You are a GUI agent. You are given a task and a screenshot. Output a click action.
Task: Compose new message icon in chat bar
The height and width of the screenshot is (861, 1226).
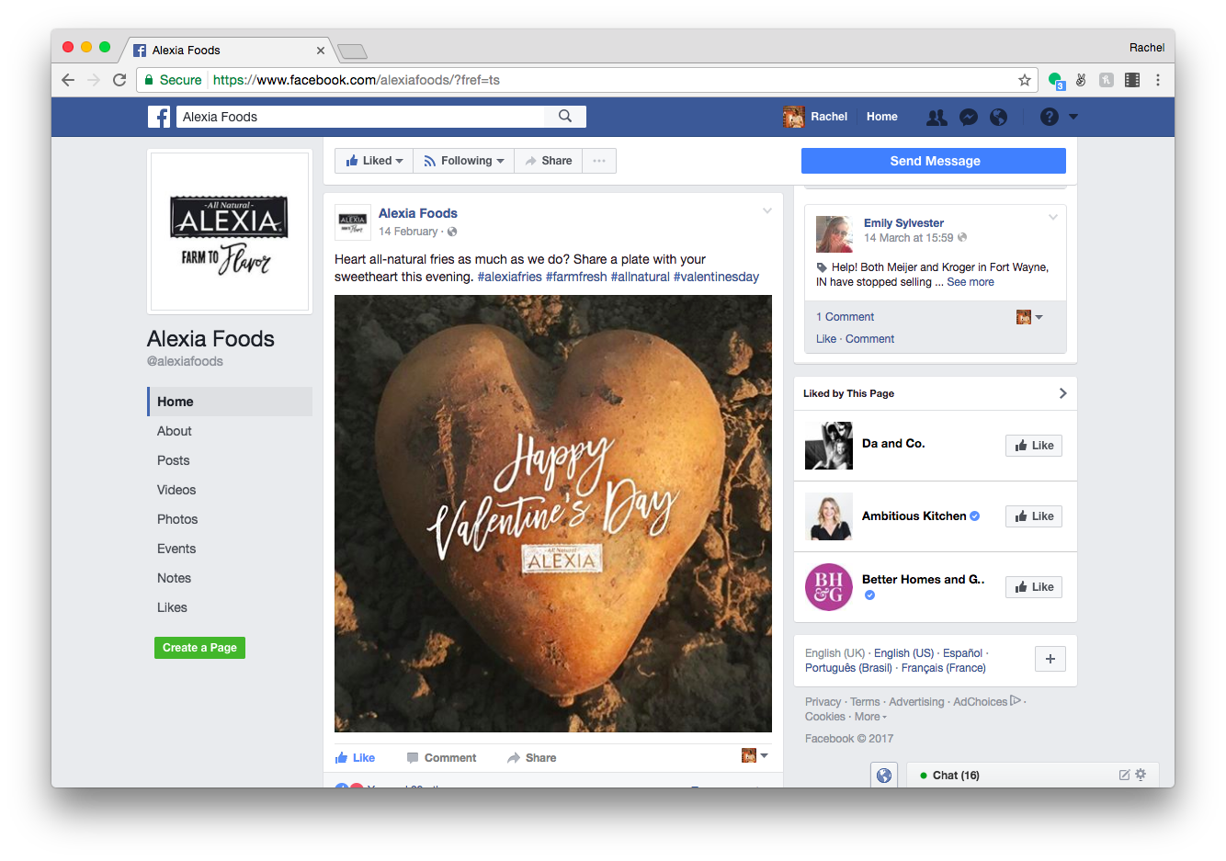coord(1124,775)
